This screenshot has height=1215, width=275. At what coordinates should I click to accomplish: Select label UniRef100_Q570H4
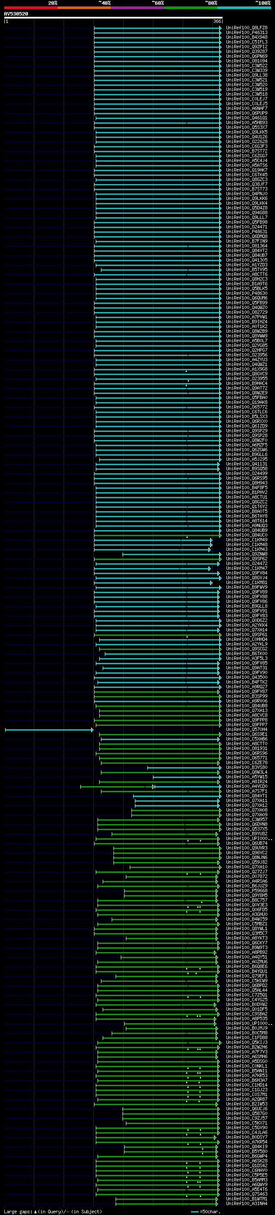coord(247,730)
